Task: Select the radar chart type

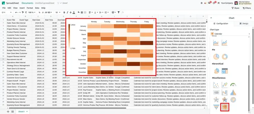Action: click(x=216, y=99)
